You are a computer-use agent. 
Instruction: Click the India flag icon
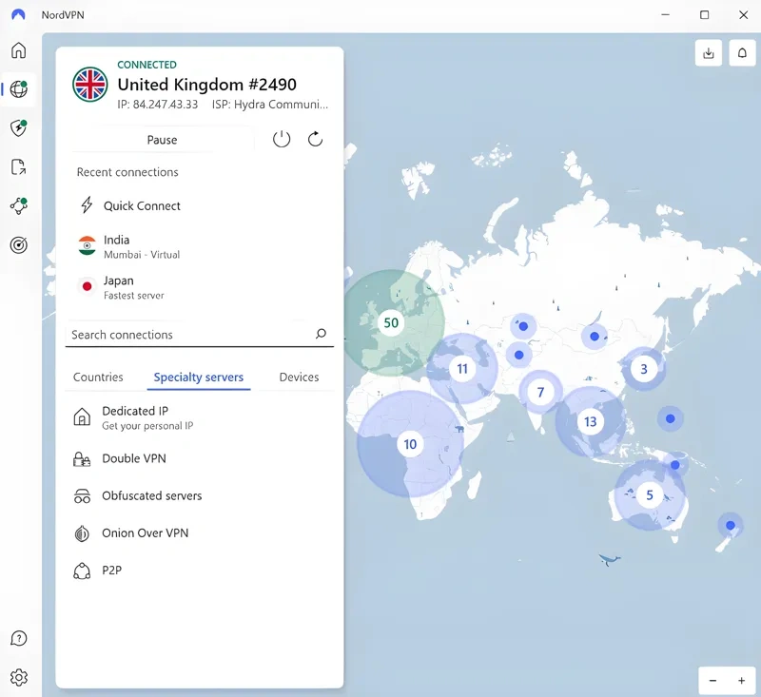pyautogui.click(x=87, y=245)
